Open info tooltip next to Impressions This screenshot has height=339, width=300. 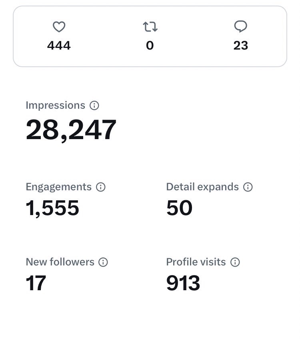coord(94,106)
